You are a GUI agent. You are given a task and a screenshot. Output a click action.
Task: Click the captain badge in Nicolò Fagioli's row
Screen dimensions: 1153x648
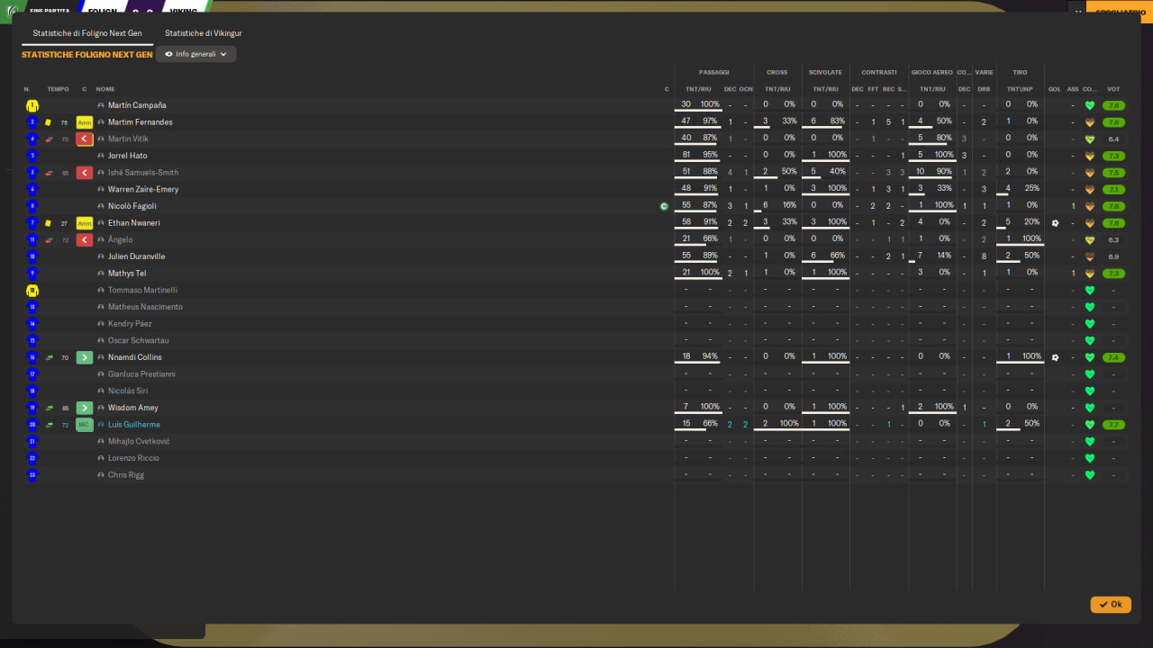pos(664,206)
